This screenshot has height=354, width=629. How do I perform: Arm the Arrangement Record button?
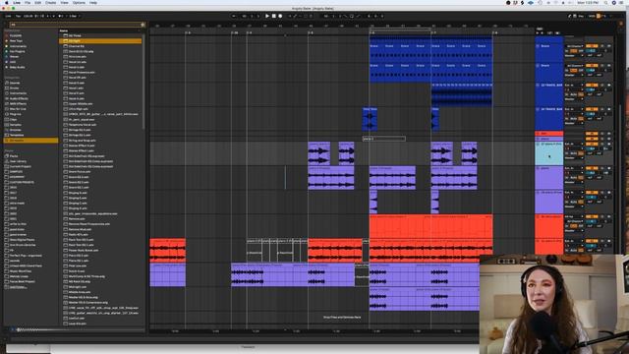point(280,16)
